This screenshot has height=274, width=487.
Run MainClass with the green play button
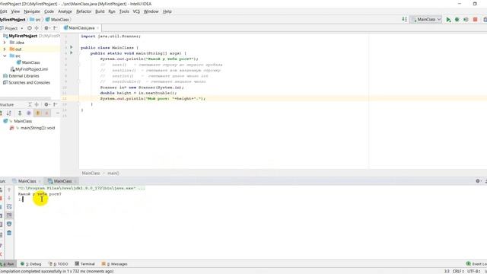pos(448,20)
